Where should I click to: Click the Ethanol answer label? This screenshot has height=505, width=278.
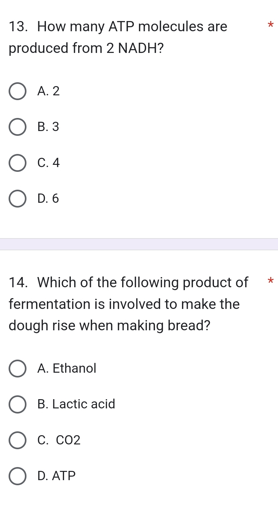point(67,369)
